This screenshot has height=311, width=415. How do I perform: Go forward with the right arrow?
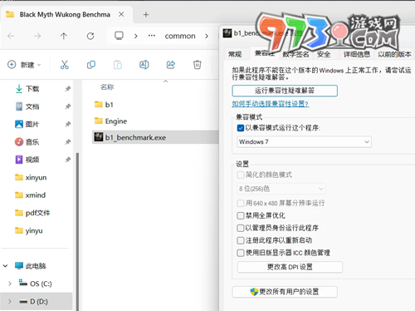(x=37, y=36)
